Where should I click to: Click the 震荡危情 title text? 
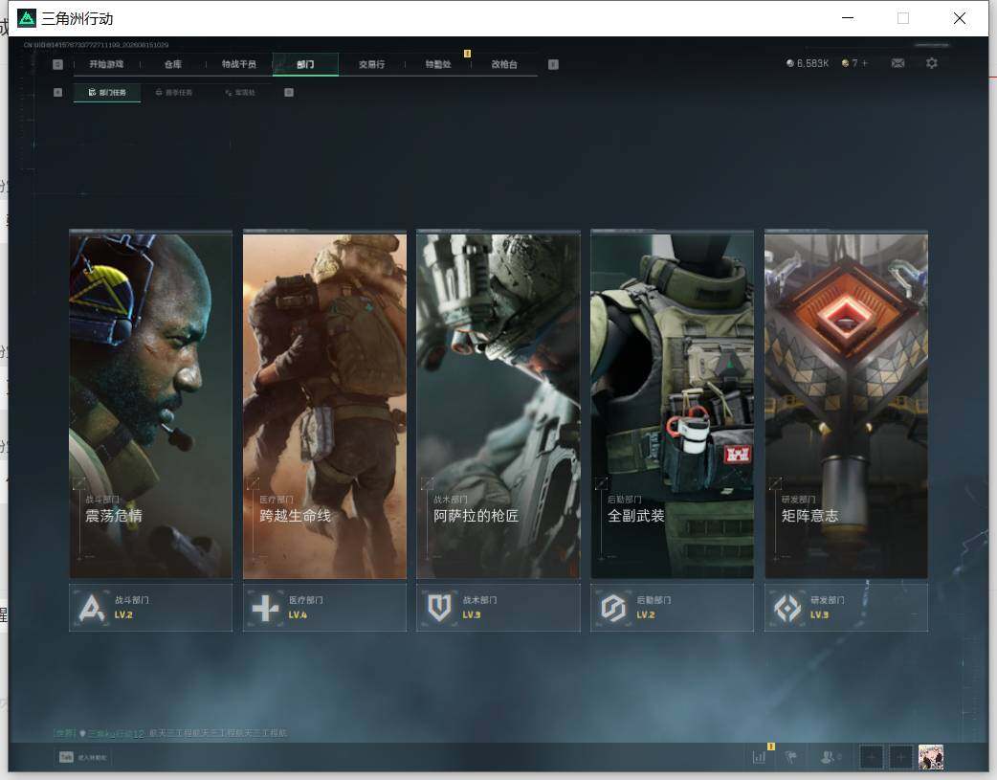pos(114,515)
